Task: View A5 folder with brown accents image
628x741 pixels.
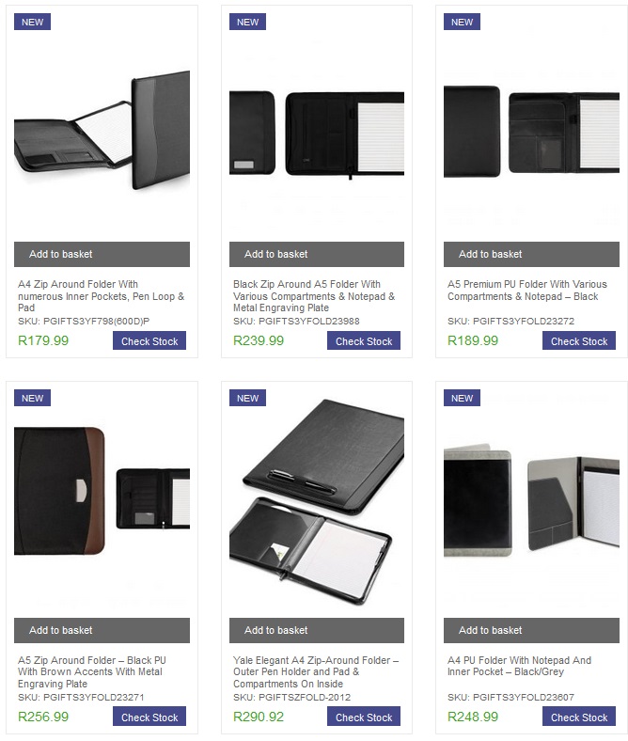Action: (x=102, y=491)
